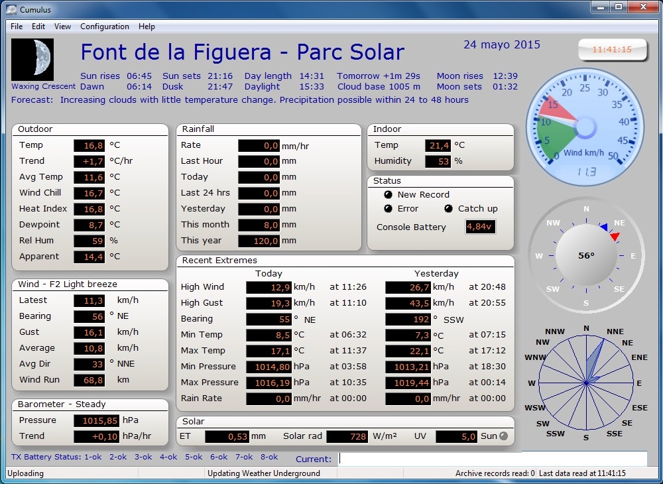
Task: Click the 11:41:15 clock display
Action: 612,50
